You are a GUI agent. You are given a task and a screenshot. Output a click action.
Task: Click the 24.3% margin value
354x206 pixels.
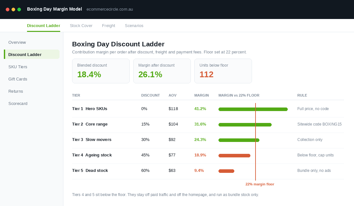point(200,140)
